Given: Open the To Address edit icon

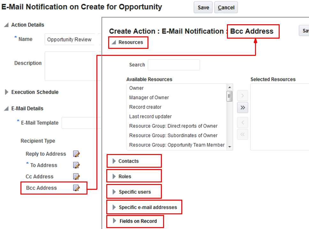Looking at the screenshot, I should [76, 165].
